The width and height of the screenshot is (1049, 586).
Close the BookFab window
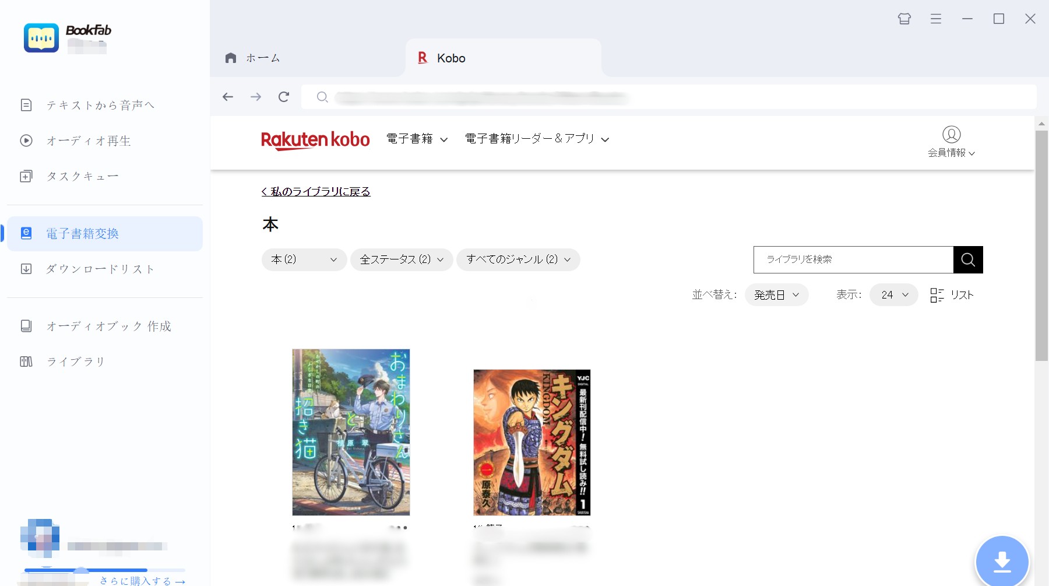(1030, 19)
